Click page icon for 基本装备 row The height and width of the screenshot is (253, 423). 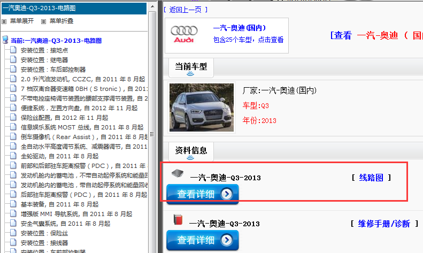[x=13, y=204]
